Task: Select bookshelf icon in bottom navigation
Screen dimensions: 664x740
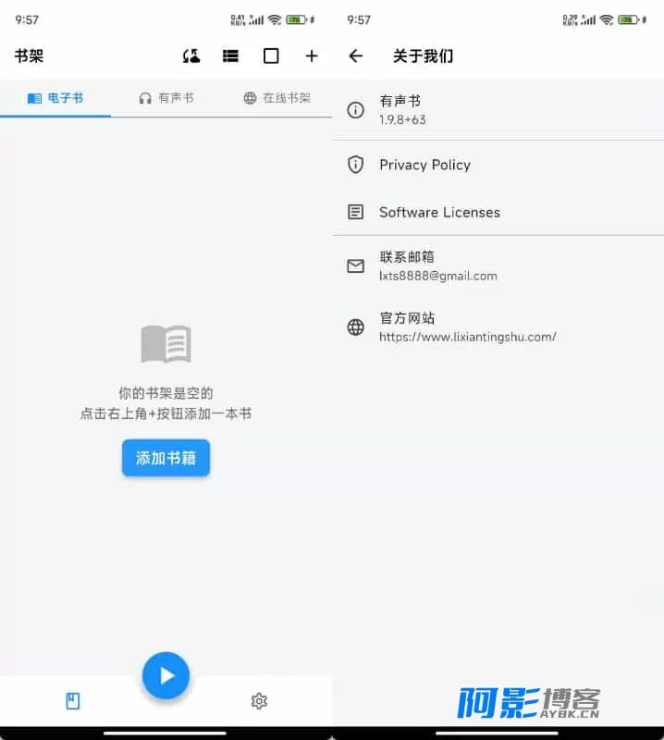Action: tap(73, 701)
